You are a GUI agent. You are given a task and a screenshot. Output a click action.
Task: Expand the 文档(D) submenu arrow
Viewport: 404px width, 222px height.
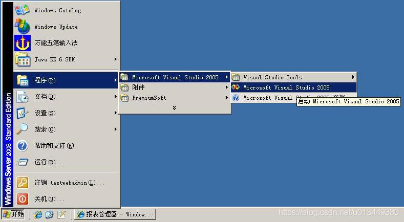tap(116, 97)
